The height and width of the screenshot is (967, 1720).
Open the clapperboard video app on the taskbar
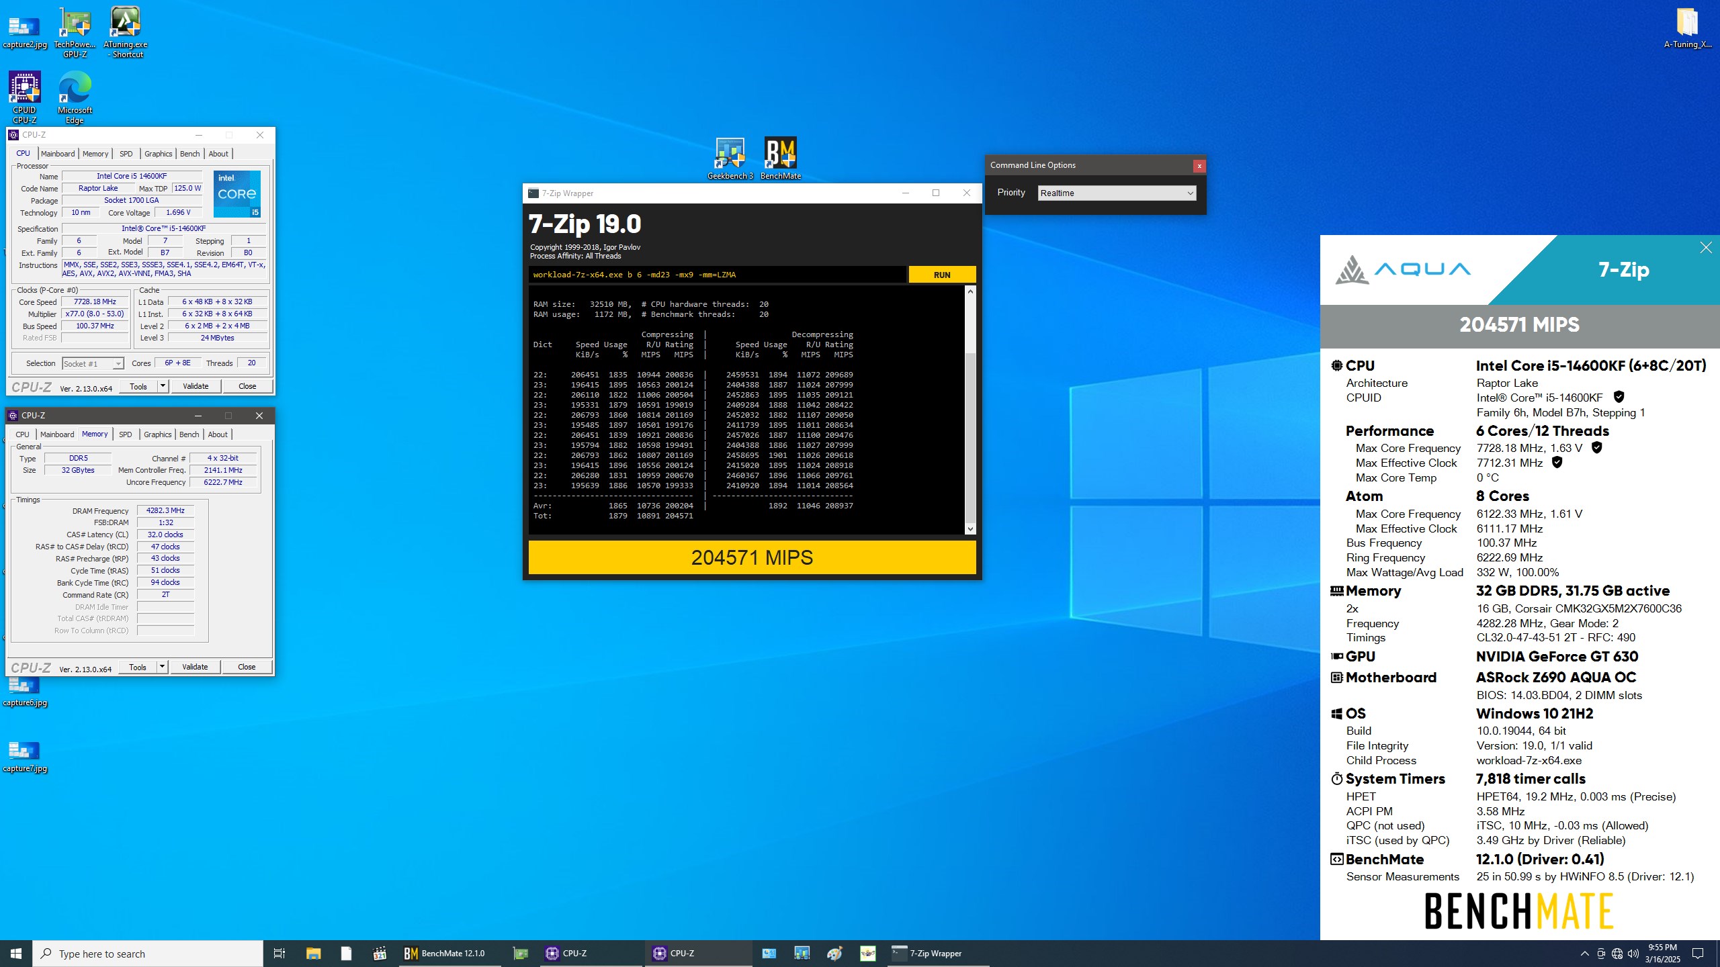[x=380, y=954]
